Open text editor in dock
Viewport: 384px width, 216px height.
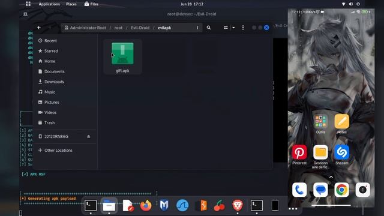pyautogui.click(x=128, y=205)
